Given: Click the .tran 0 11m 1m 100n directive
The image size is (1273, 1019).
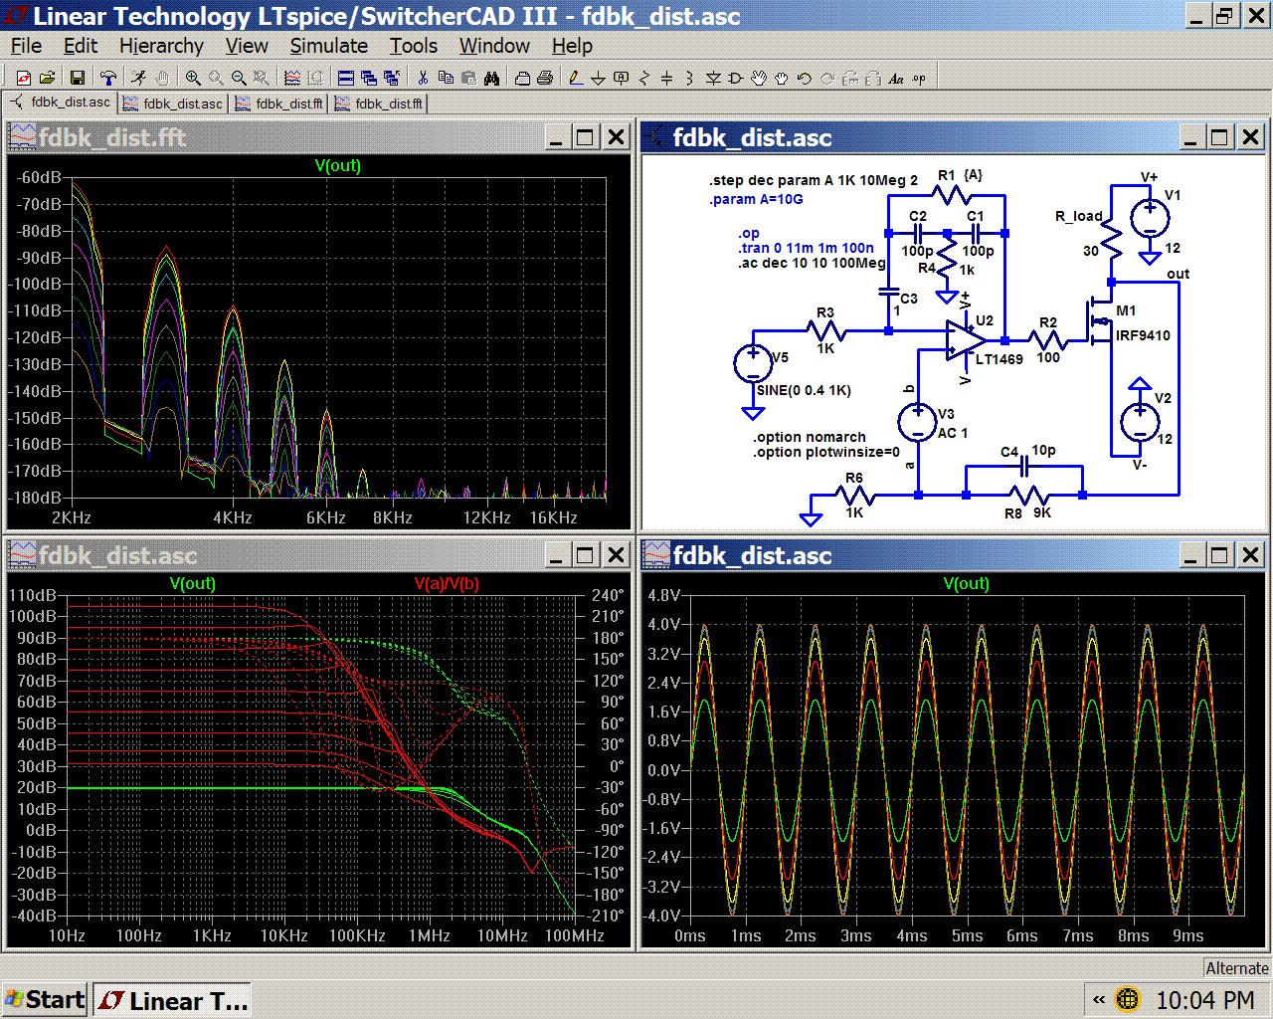Looking at the screenshot, I should (806, 248).
